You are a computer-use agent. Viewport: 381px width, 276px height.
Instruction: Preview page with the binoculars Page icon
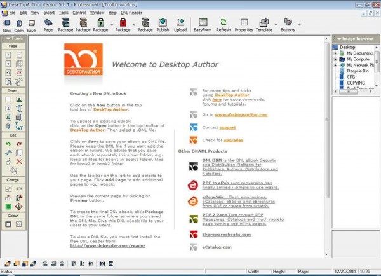(48, 25)
